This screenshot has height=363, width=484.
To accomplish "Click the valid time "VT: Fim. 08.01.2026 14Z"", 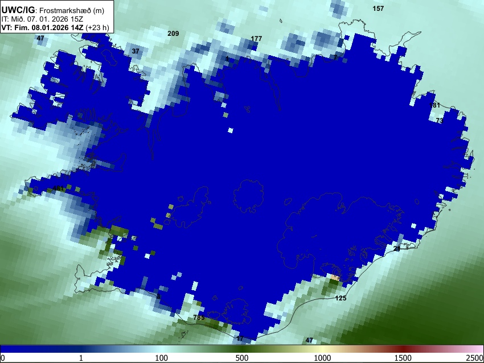I will (x=42, y=27).
